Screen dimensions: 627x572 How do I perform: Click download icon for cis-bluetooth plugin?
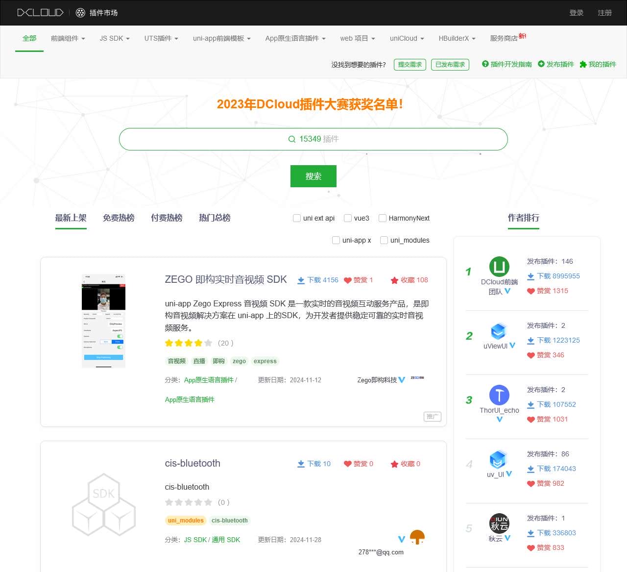pyautogui.click(x=301, y=464)
